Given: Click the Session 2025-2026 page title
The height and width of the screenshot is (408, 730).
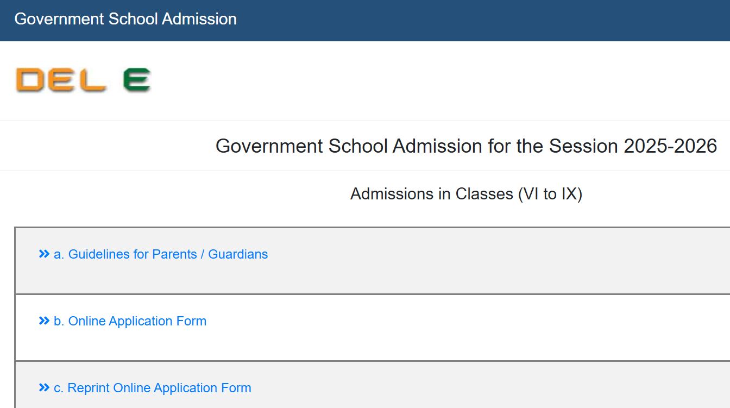Looking at the screenshot, I should point(467,146).
